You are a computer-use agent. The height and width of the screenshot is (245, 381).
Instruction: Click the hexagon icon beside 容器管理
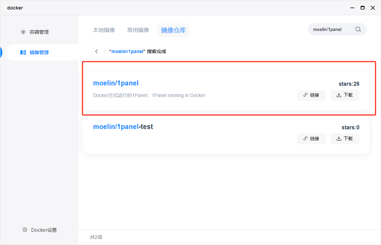[x=23, y=32]
